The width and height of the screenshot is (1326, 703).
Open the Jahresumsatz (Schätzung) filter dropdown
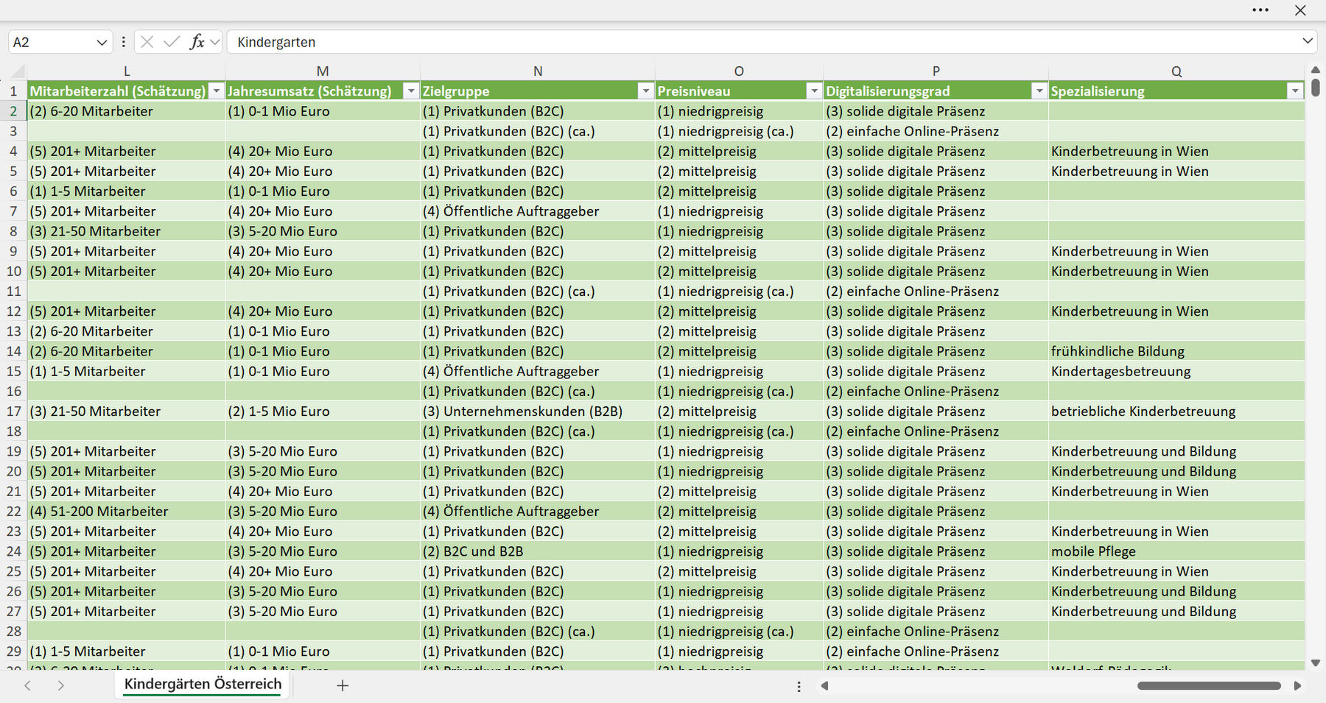[x=411, y=91]
